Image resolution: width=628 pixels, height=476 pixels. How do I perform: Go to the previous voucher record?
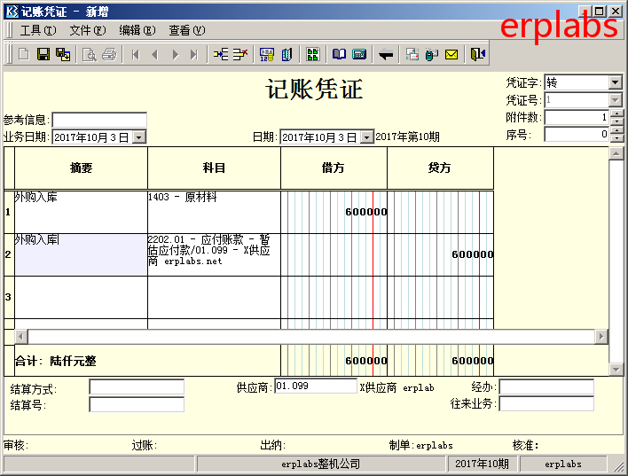155,54
